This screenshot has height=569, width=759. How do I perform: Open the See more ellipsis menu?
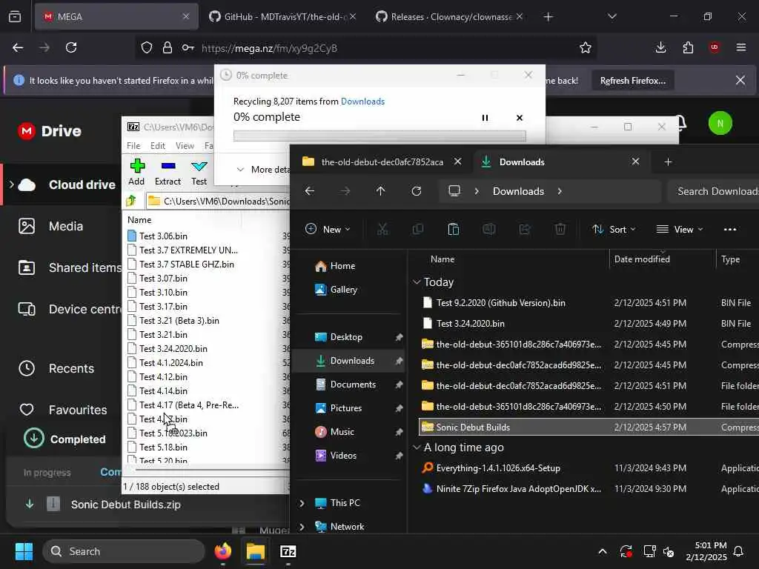730,230
